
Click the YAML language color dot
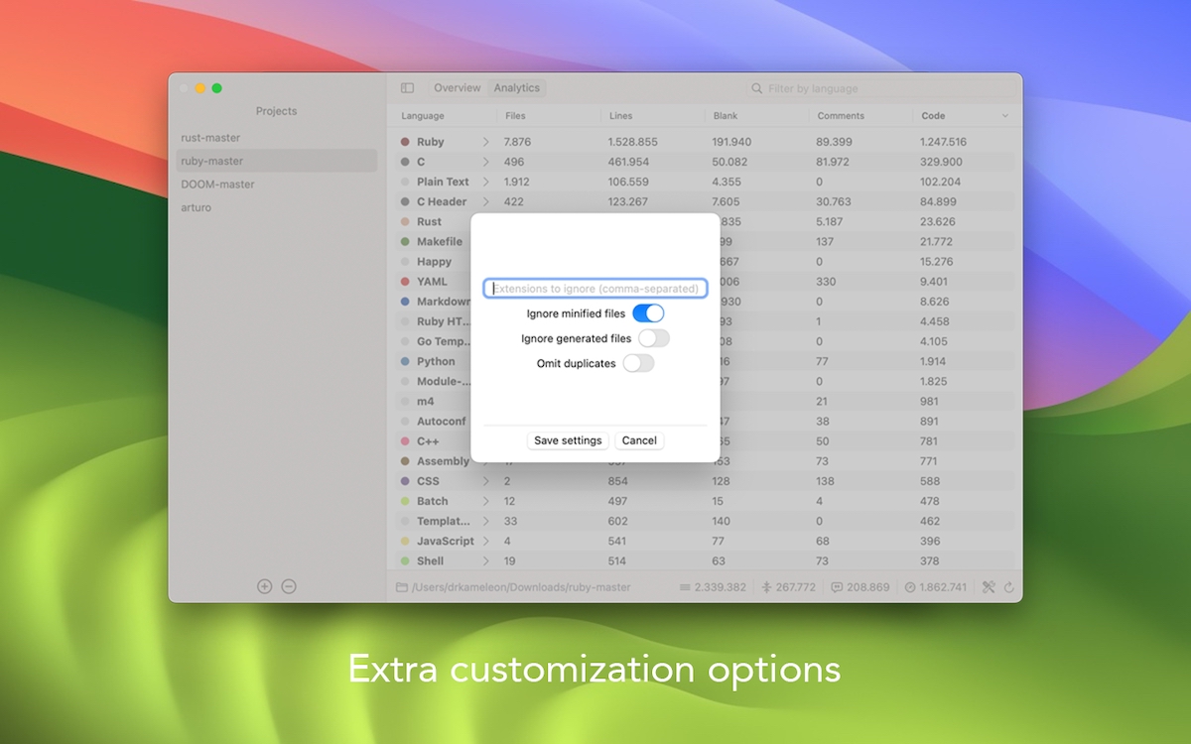click(405, 282)
